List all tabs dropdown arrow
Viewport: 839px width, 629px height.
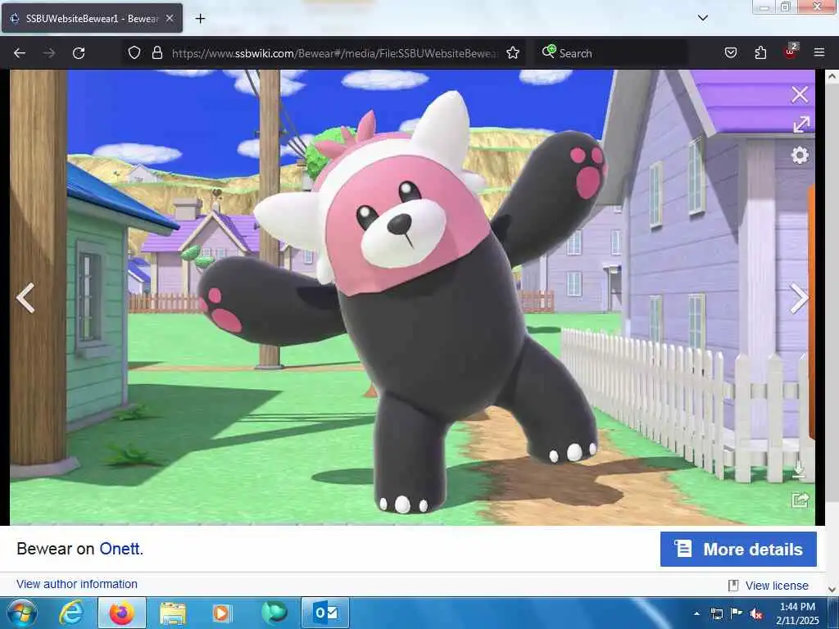(702, 18)
